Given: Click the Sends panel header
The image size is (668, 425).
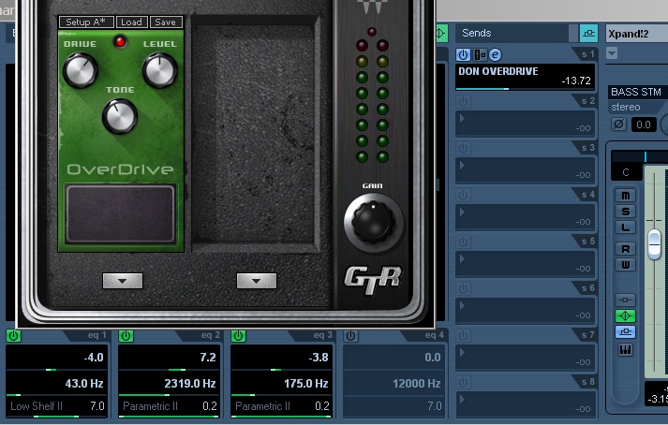Looking at the screenshot, I should (512, 33).
